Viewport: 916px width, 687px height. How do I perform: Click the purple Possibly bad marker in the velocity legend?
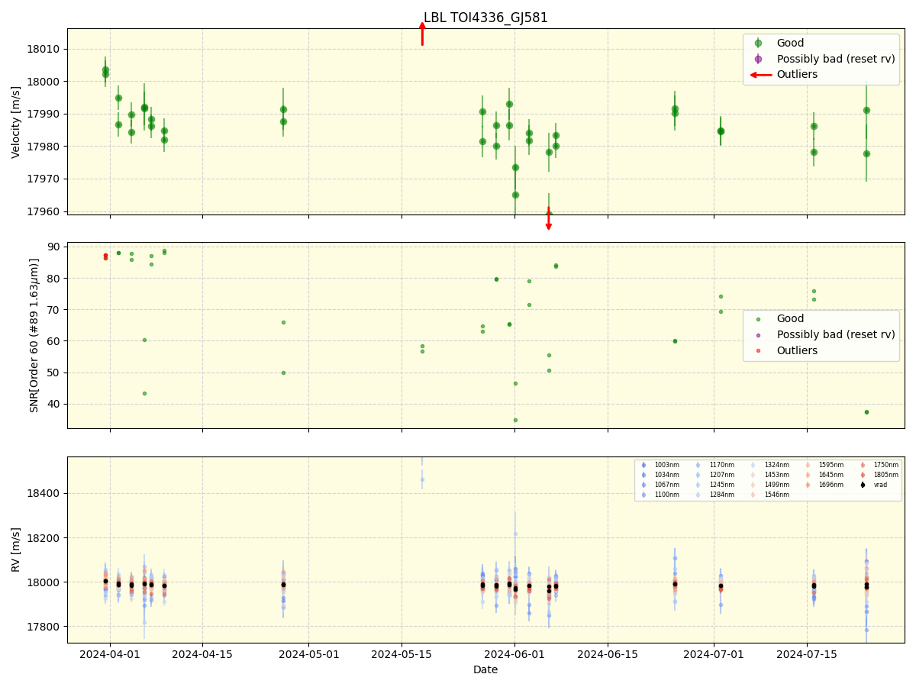click(758, 59)
